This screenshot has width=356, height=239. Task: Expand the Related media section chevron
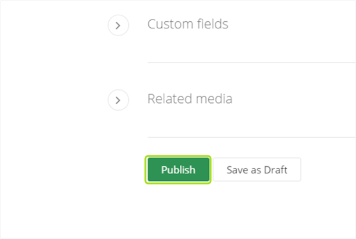coord(118,100)
